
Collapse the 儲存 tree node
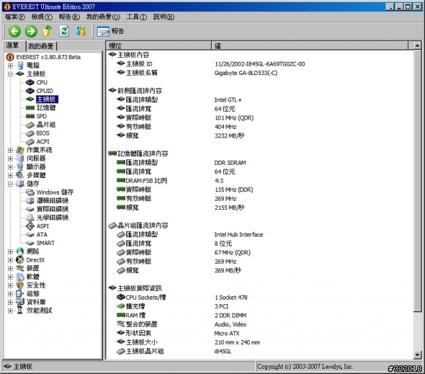(11, 184)
